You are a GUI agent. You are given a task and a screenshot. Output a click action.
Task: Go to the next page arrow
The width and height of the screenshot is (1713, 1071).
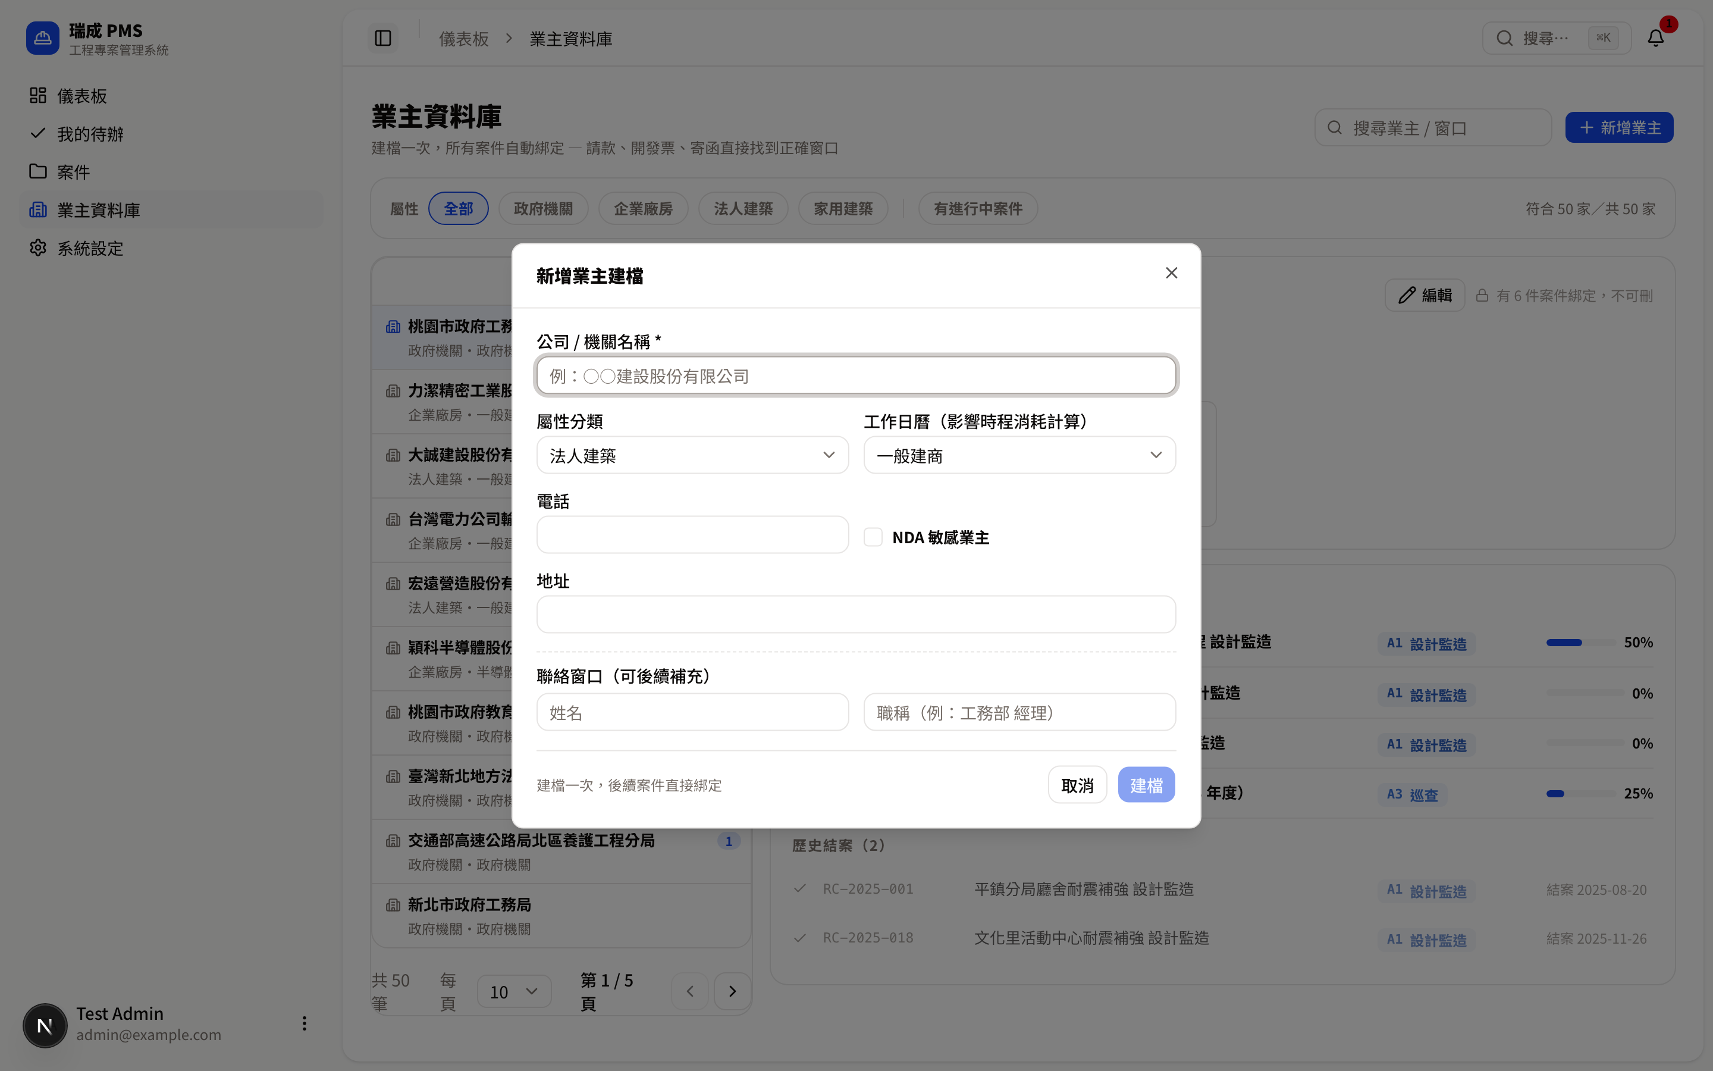pyautogui.click(x=733, y=992)
